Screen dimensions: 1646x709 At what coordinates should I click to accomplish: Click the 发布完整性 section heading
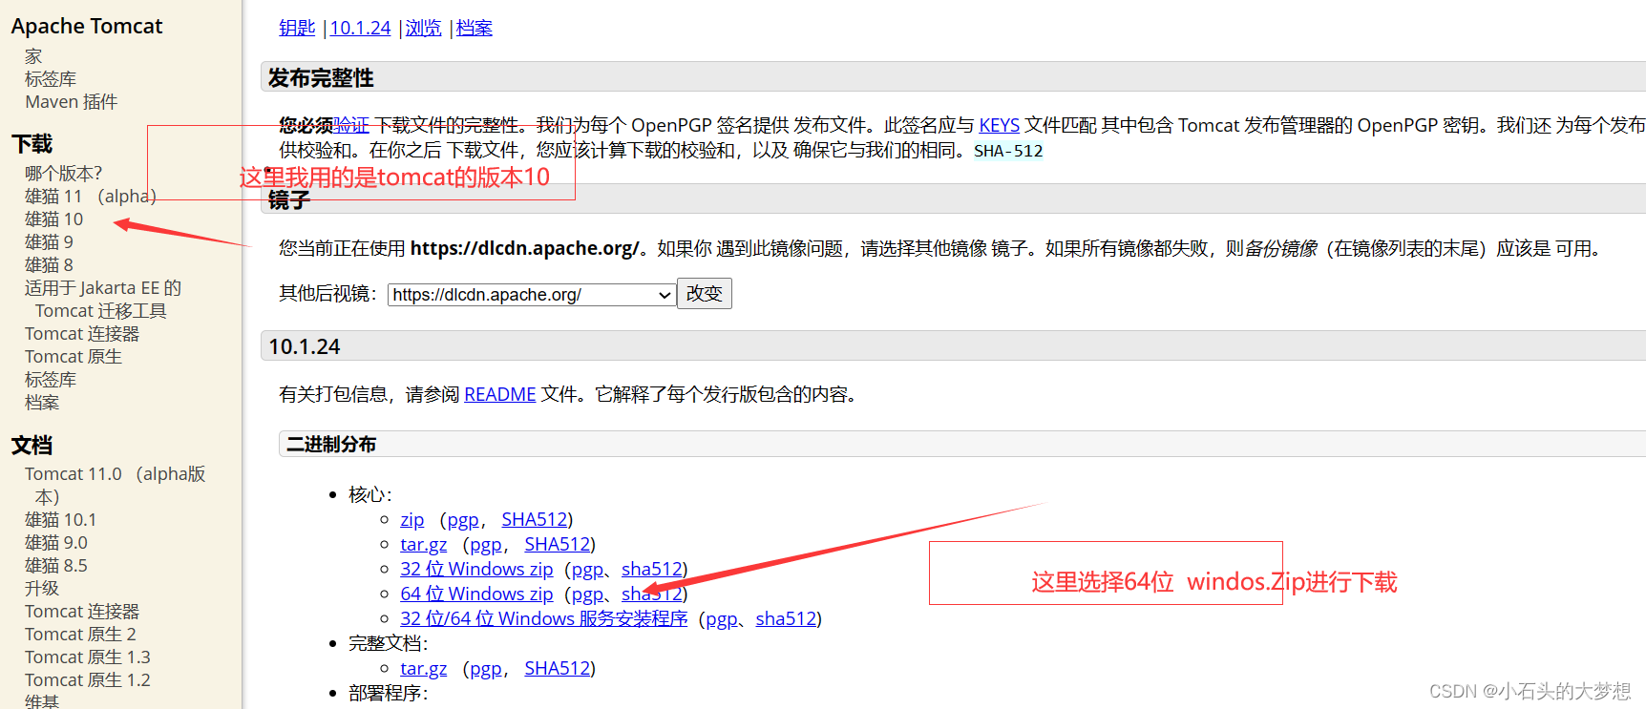321,78
